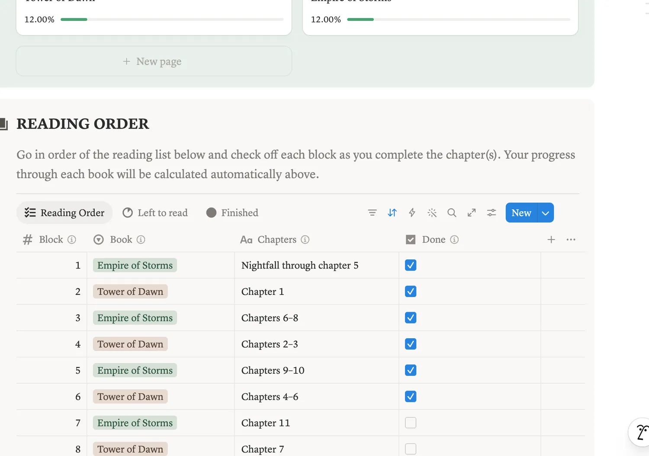Uncheck Done for Chapters 6-8 row
This screenshot has height=456, width=649.
(411, 318)
